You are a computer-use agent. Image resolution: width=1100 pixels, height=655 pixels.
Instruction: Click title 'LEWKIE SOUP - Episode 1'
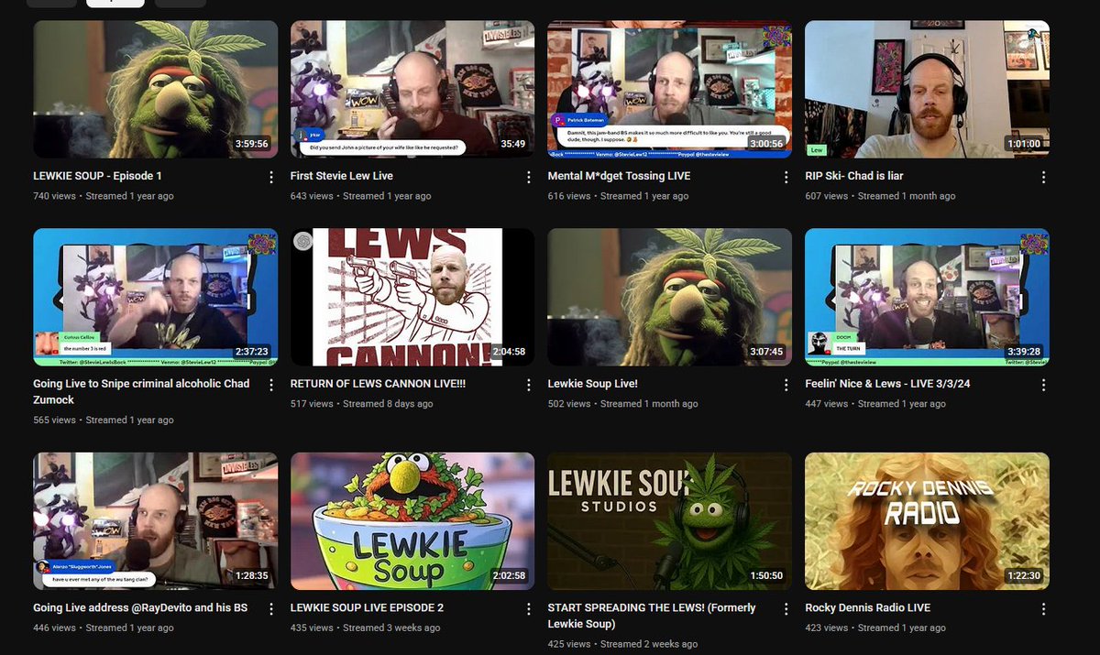tap(97, 176)
